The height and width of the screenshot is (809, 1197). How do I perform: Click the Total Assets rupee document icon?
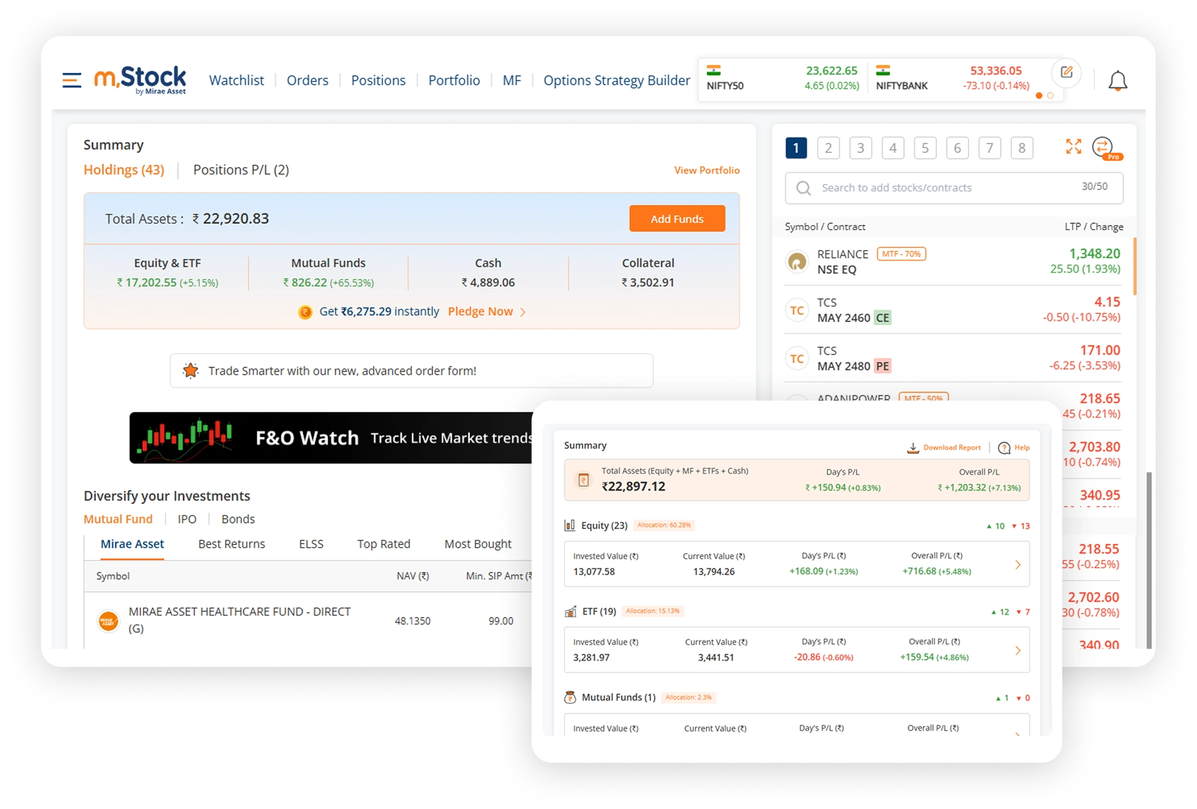(x=583, y=480)
